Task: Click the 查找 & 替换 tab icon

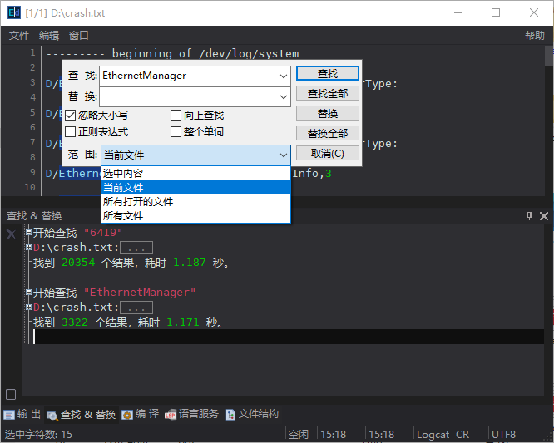Action: 52,415
